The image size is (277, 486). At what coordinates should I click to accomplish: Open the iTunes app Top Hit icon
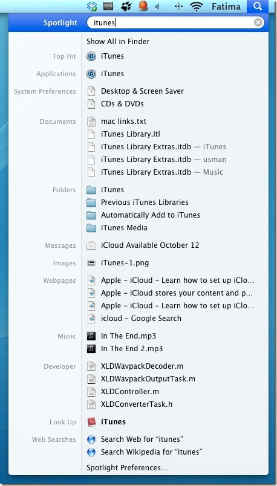click(91, 56)
